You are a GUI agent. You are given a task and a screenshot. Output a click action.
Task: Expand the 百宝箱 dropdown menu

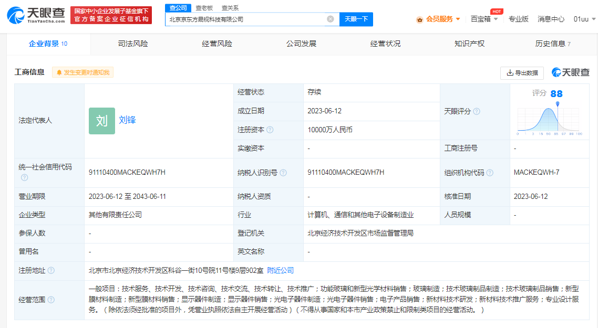(484, 19)
